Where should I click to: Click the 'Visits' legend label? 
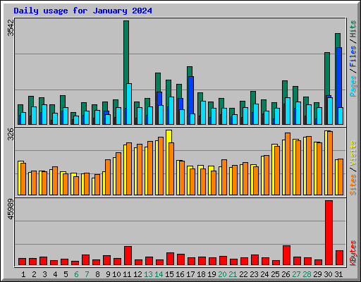click(x=353, y=154)
